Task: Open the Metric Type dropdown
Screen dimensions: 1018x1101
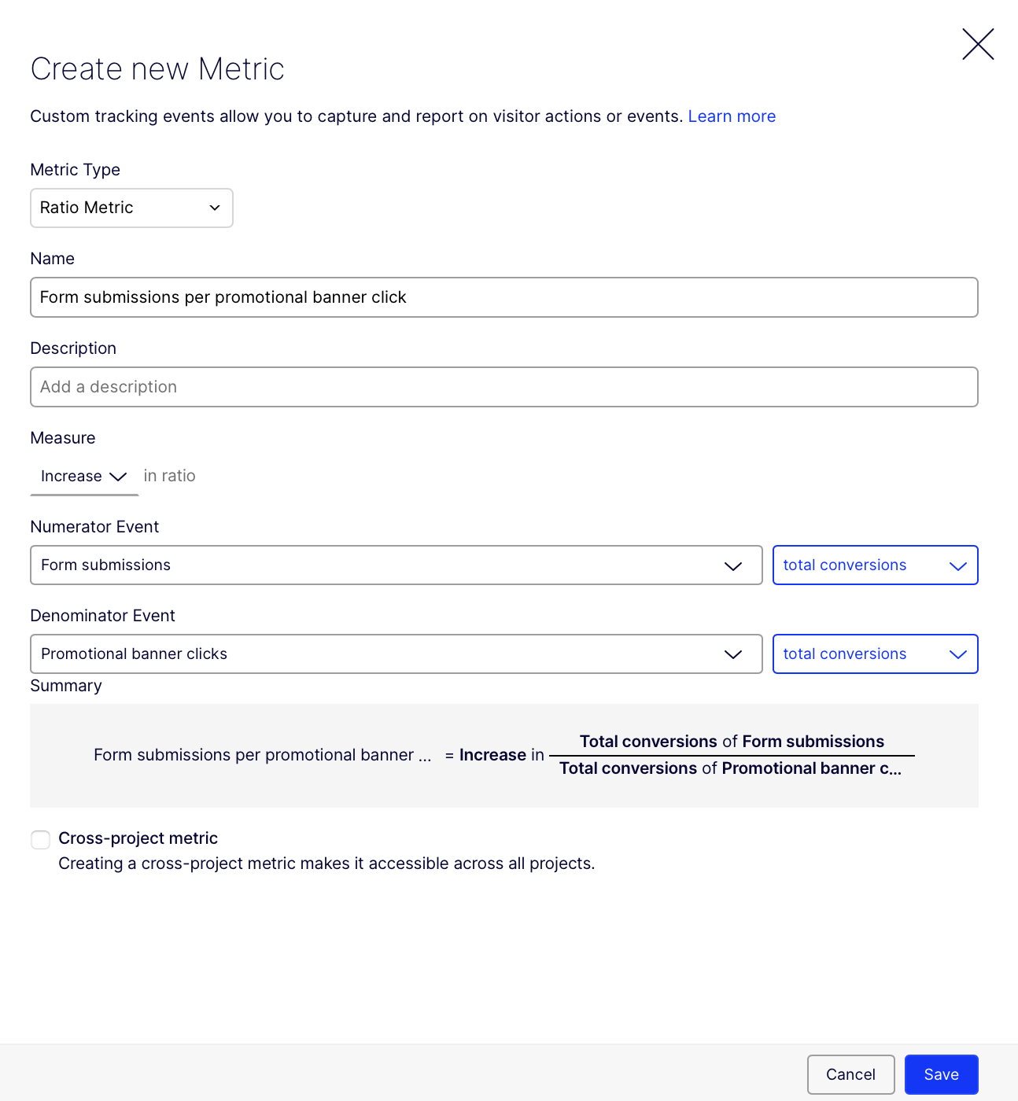Action: click(131, 208)
